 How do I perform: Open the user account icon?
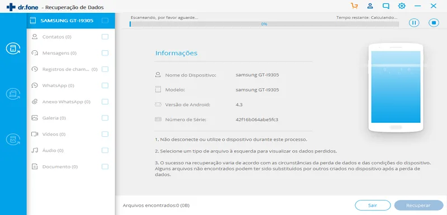click(370, 6)
